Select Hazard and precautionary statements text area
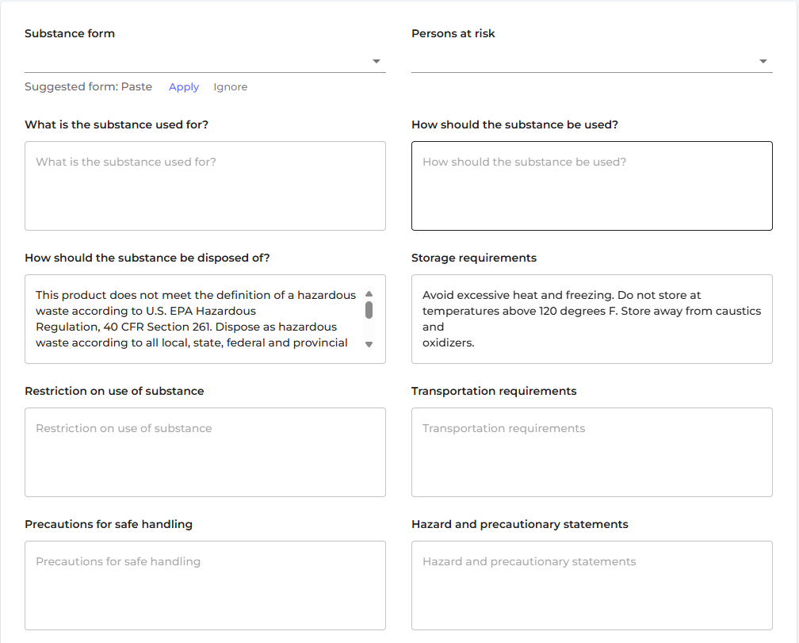 click(x=591, y=585)
